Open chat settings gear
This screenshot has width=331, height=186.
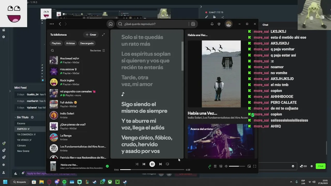pyautogui.click(x=312, y=166)
